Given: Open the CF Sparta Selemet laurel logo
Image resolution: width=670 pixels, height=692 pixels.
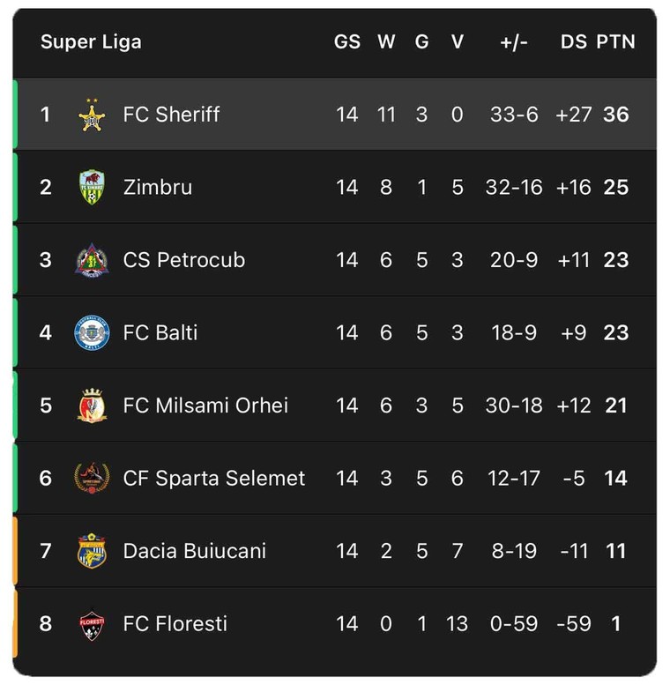Looking at the screenshot, I should (x=92, y=478).
